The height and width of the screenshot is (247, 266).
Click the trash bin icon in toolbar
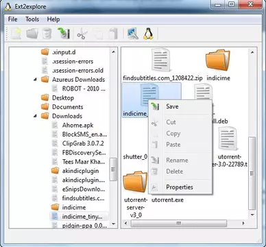[47, 34]
